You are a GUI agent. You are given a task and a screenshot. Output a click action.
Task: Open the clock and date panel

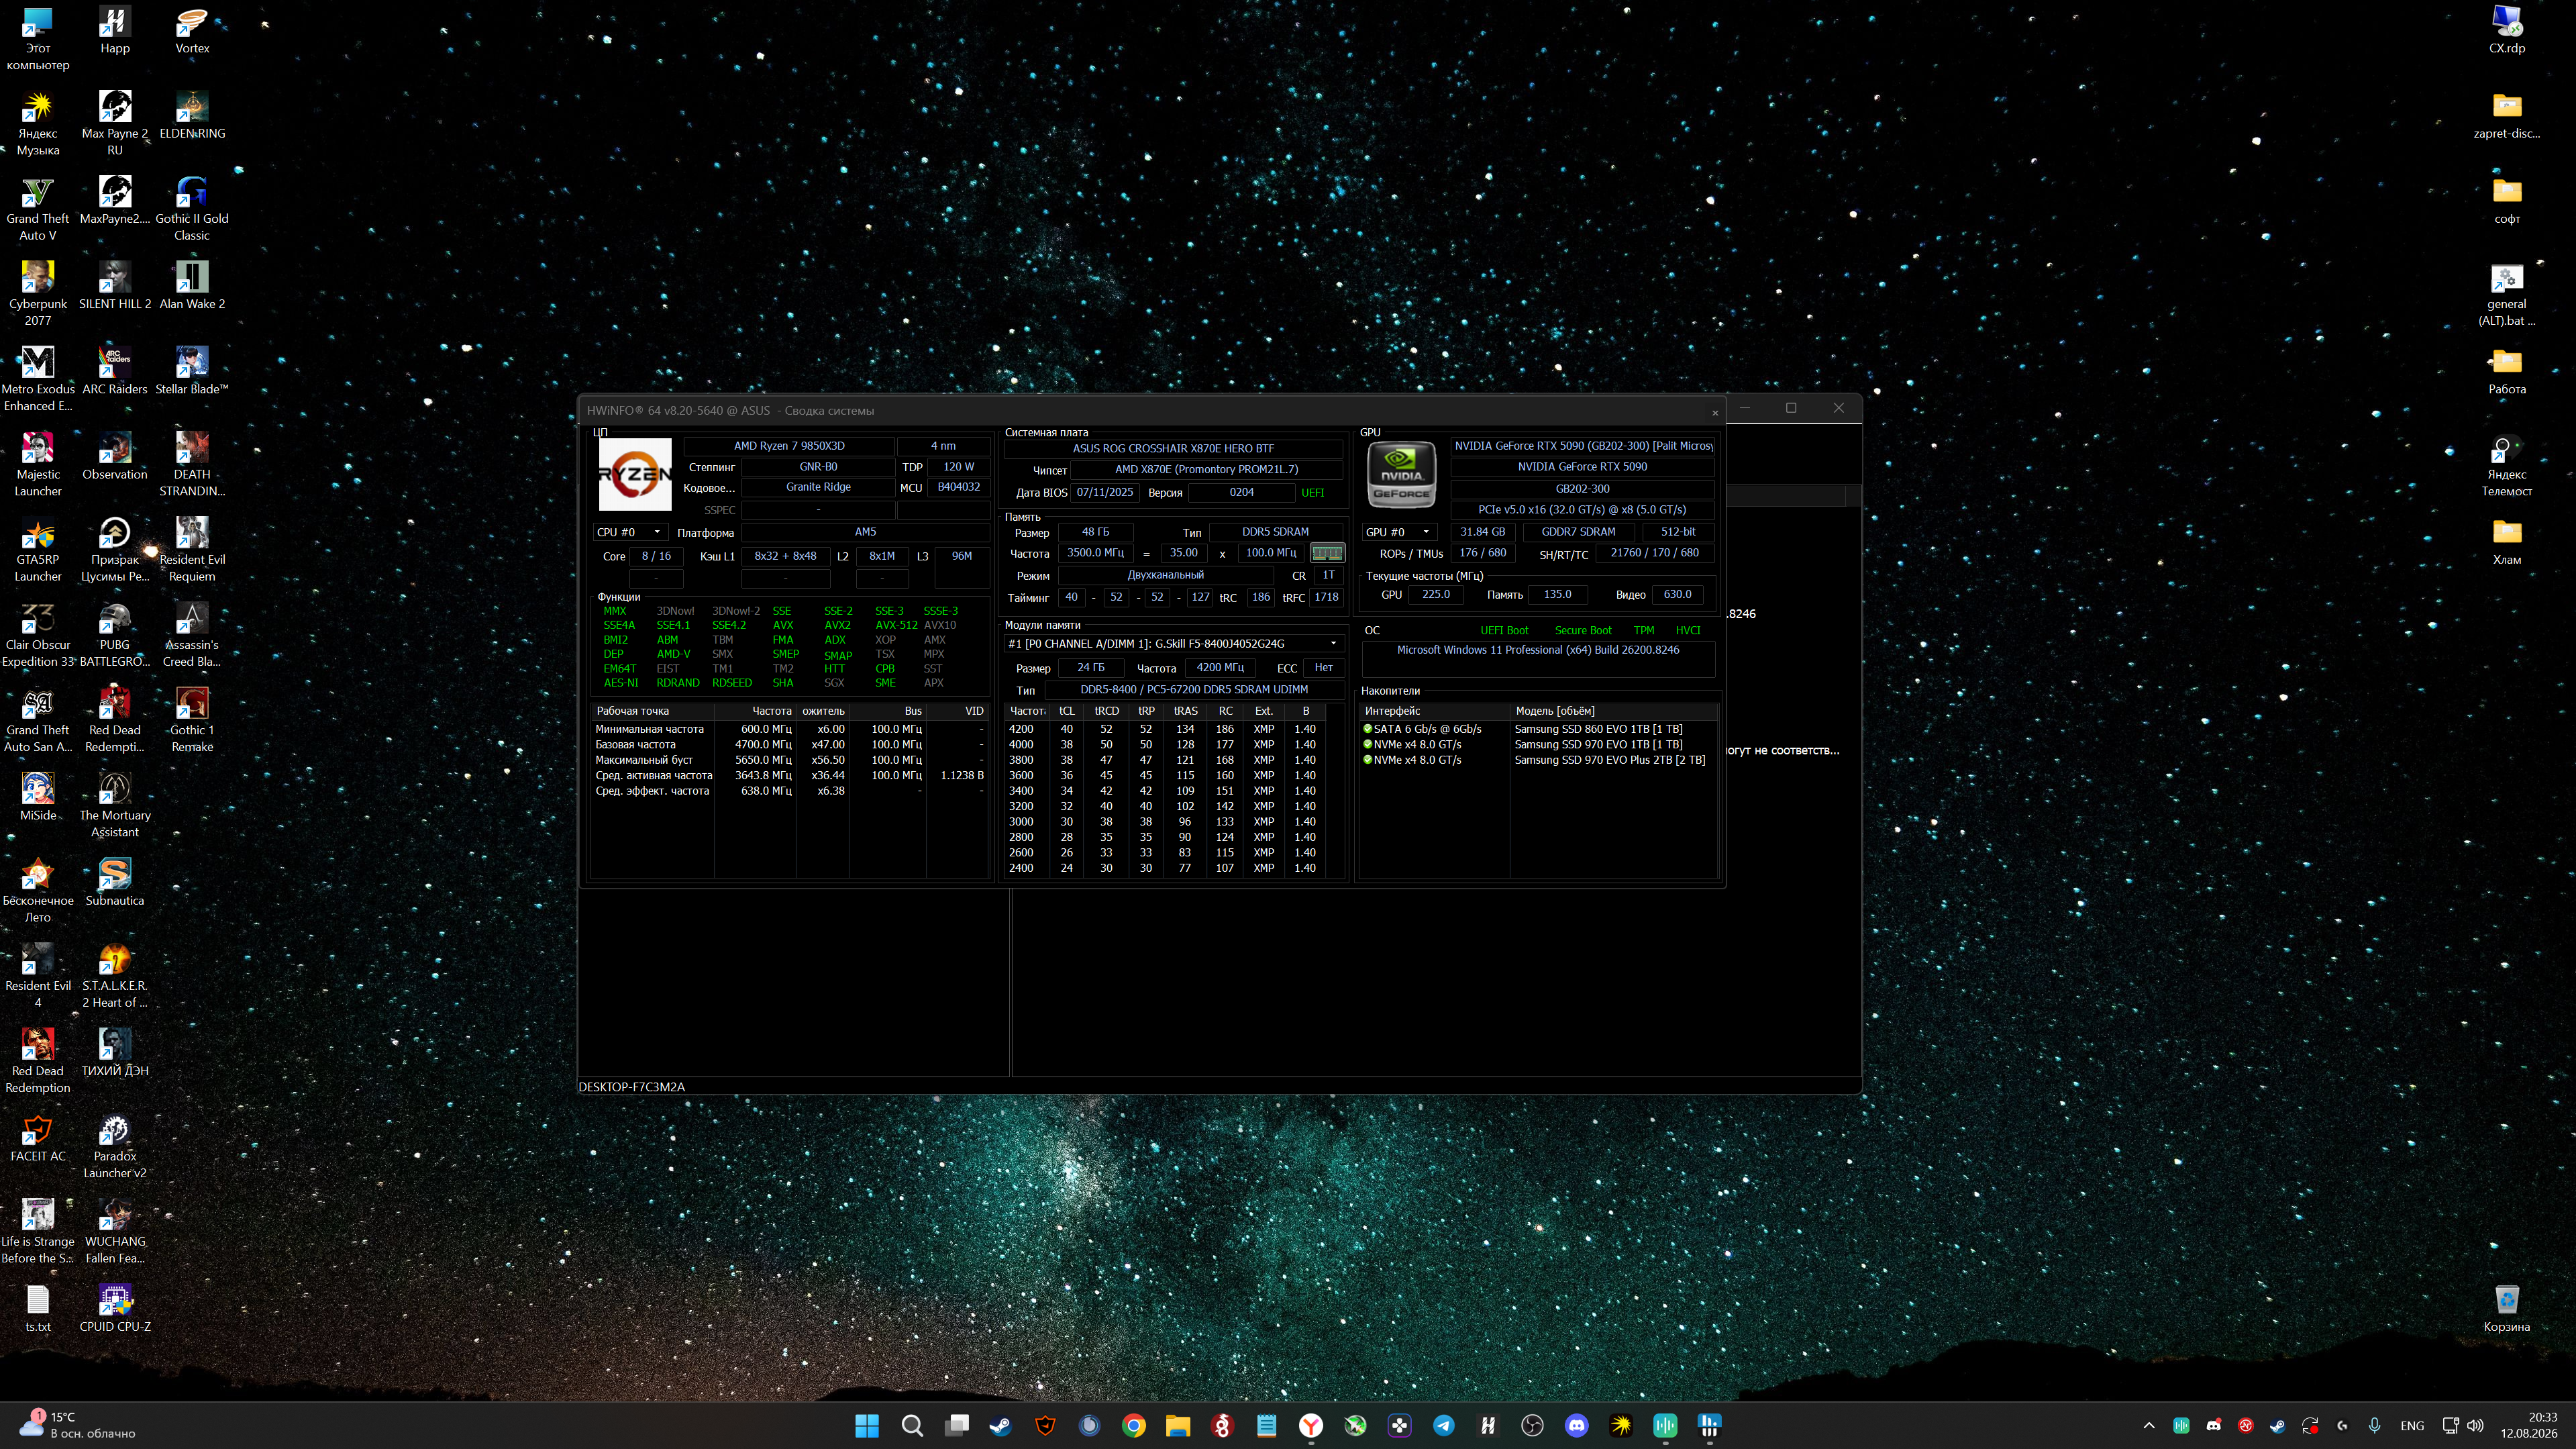[2529, 1426]
